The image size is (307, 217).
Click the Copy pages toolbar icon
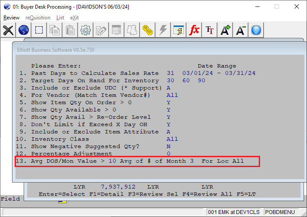click(x=55, y=30)
